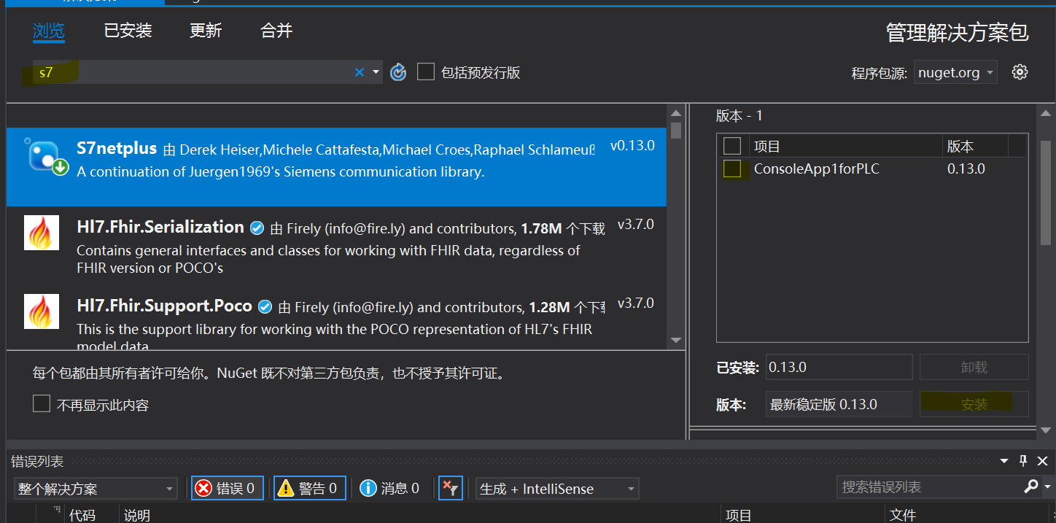Refresh the package list
The height and width of the screenshot is (523, 1056).
(398, 72)
